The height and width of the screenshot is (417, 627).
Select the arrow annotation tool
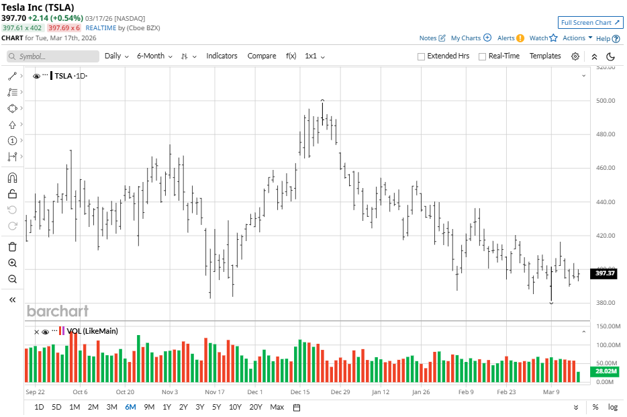point(13,124)
